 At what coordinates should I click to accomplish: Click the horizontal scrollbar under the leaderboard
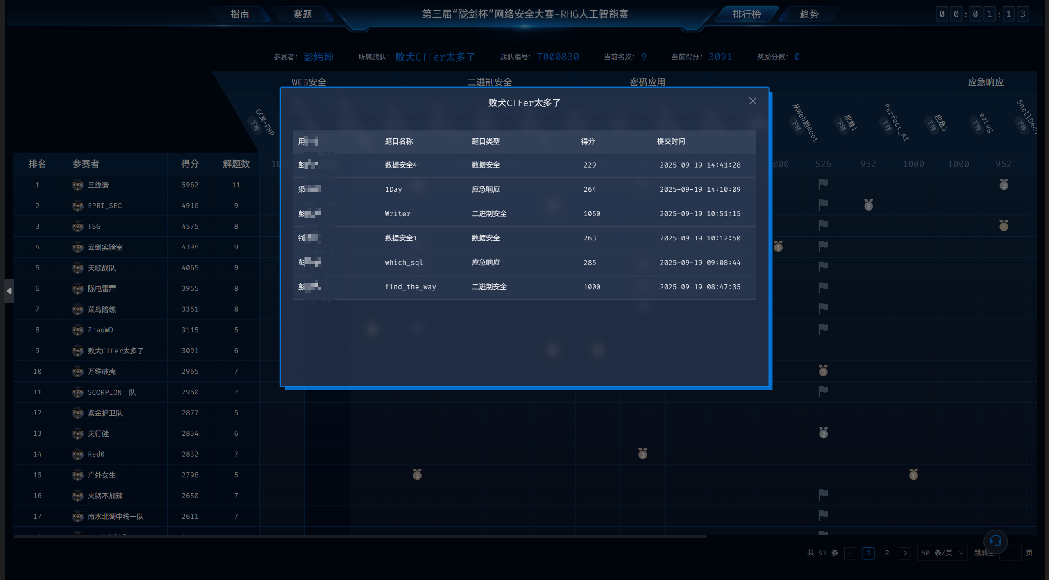[361, 537]
